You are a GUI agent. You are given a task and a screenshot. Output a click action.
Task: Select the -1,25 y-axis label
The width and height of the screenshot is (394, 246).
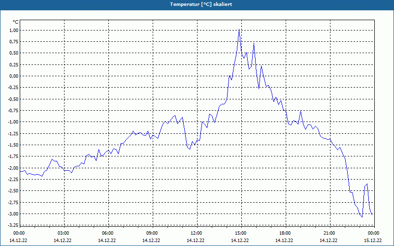click(x=14, y=133)
